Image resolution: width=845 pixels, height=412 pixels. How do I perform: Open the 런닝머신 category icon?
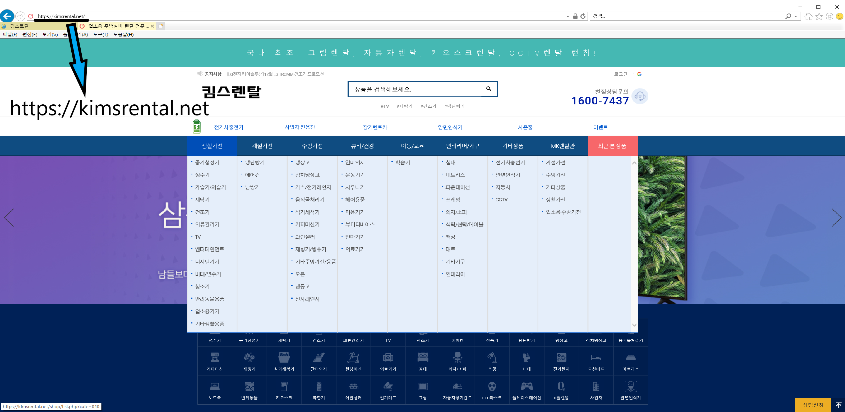pyautogui.click(x=353, y=357)
